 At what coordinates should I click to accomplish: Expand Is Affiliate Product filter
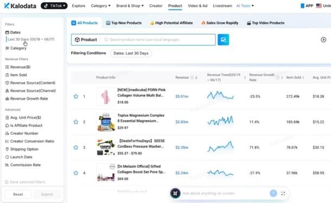(x=24, y=125)
